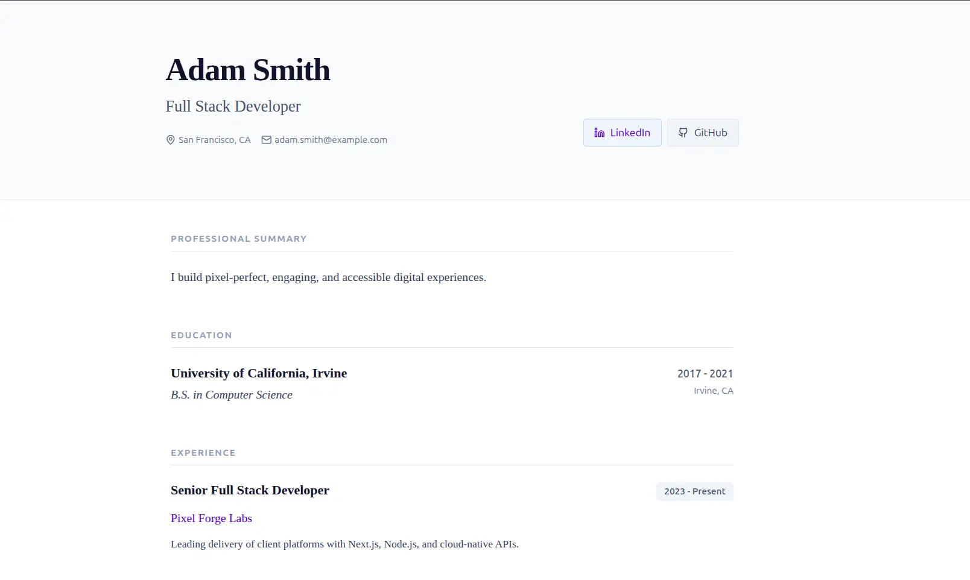The height and width of the screenshot is (580, 970).
Task: Click the 2017 - 2021 date range
Action: (x=705, y=374)
